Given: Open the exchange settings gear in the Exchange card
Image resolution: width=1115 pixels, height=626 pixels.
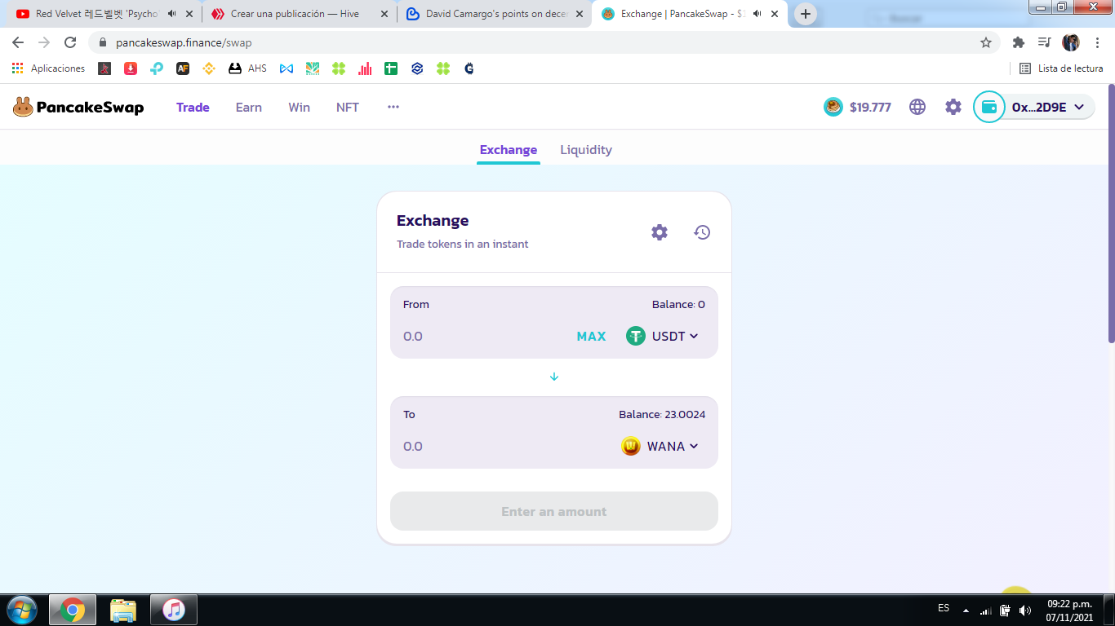Looking at the screenshot, I should point(660,232).
